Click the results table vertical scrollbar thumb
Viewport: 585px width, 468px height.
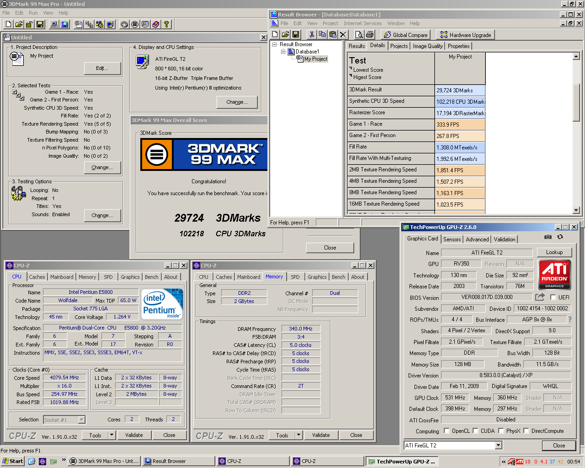pyautogui.click(x=576, y=103)
